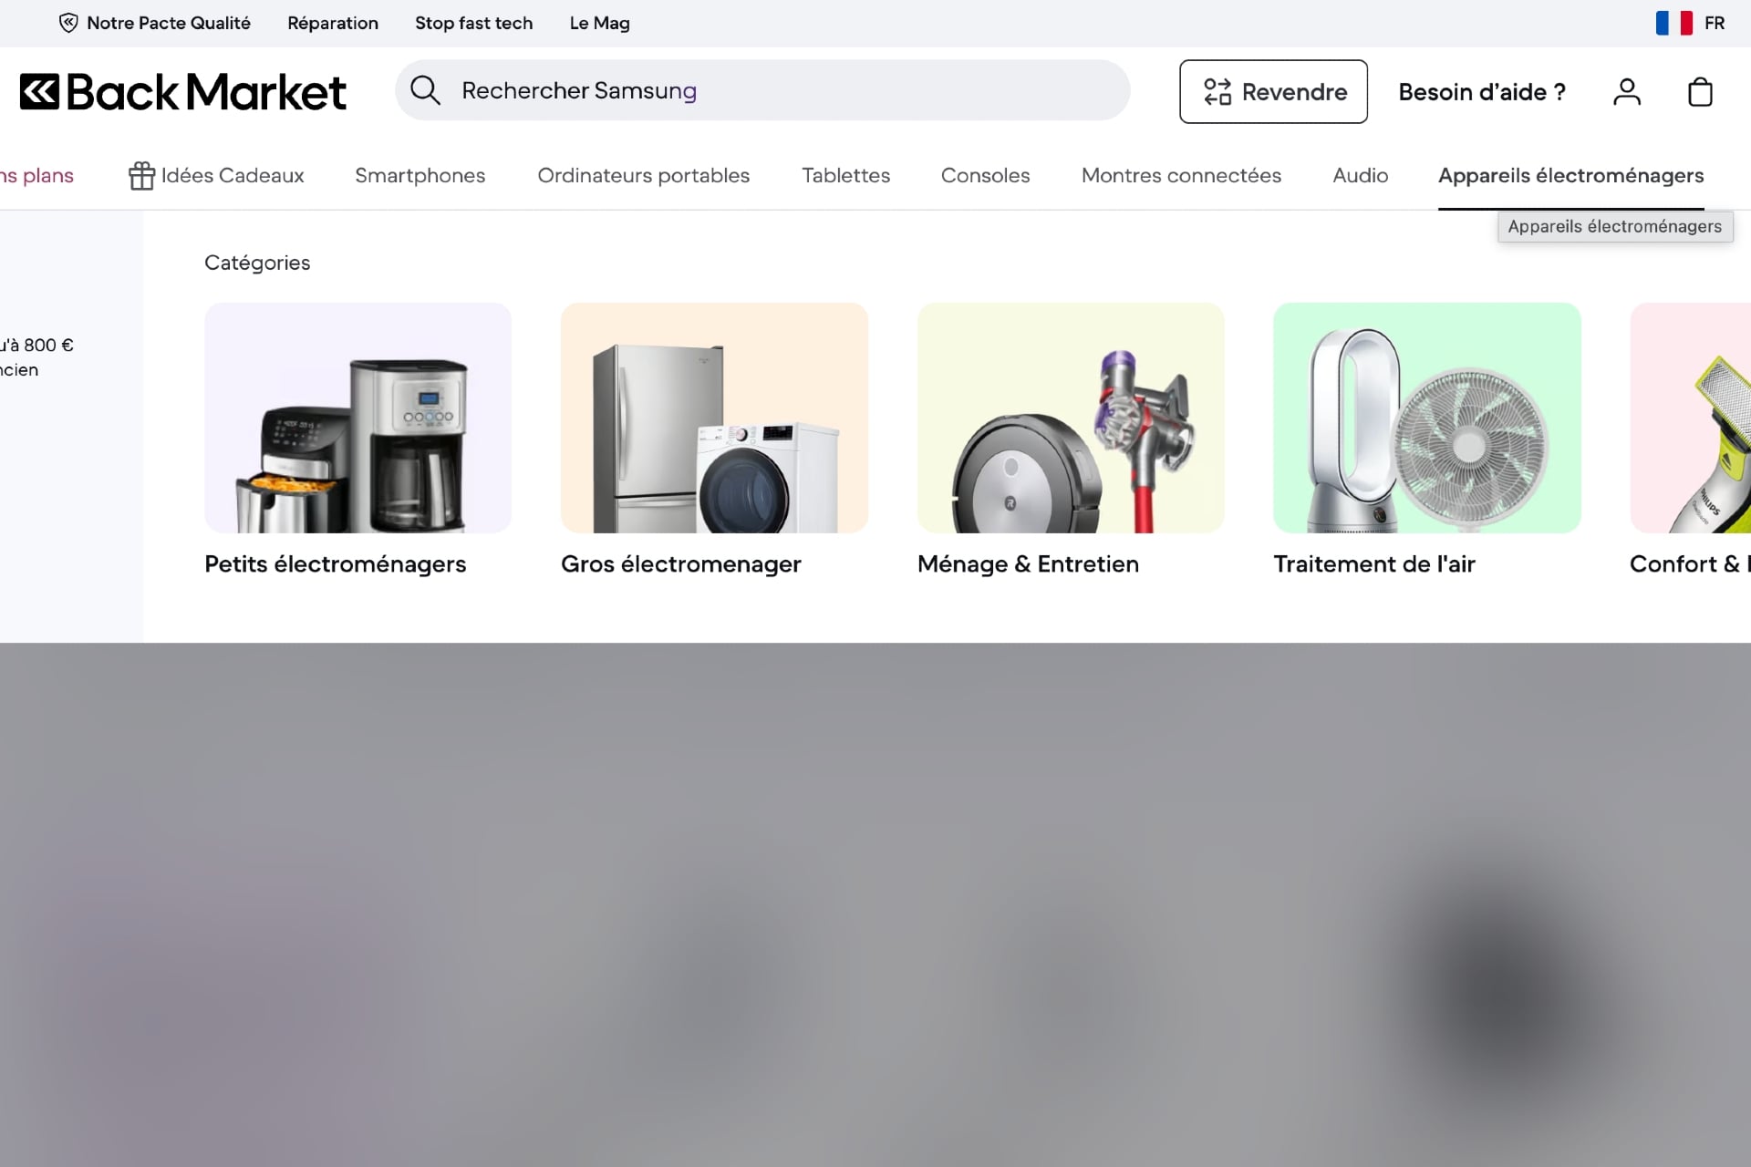This screenshot has width=1751, height=1167.
Task: Open Petits électroménagers category image
Action: click(x=357, y=418)
